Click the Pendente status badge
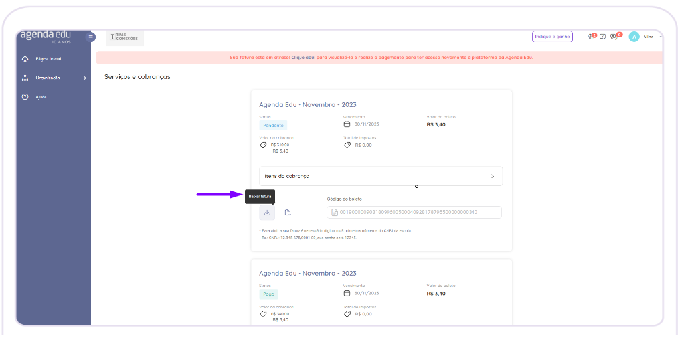The image size is (688, 354). coord(273,126)
